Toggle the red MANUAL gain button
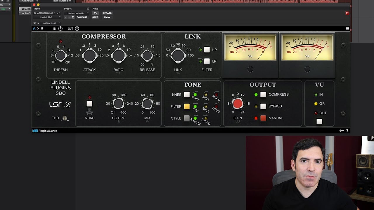The width and height of the screenshot is (374, 210). pyautogui.click(x=263, y=118)
